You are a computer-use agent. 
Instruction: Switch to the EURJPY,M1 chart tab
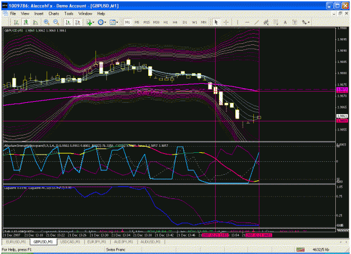click(x=97, y=242)
